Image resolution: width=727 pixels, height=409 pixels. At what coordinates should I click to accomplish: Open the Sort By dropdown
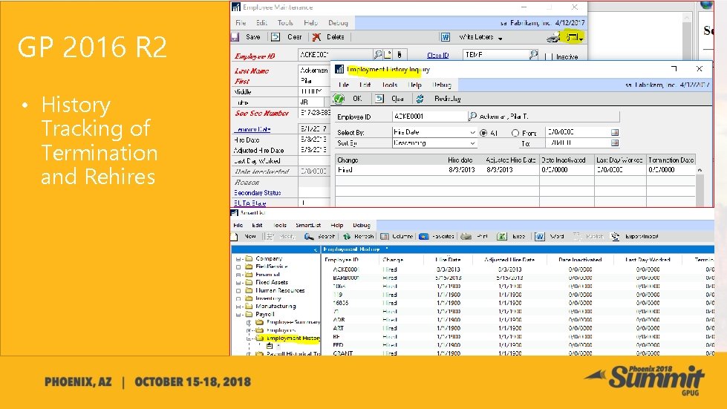(x=472, y=143)
